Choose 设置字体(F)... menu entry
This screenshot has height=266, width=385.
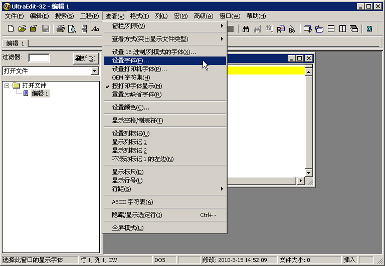(164, 60)
